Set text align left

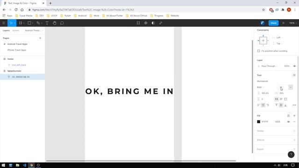258,105
